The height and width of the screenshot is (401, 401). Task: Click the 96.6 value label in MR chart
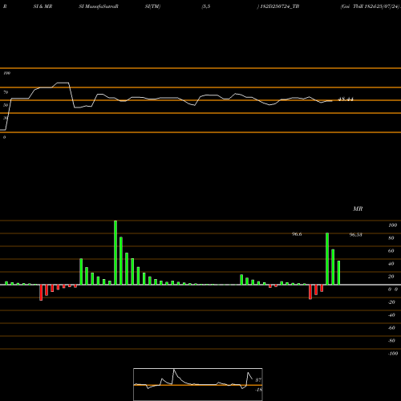(297, 234)
